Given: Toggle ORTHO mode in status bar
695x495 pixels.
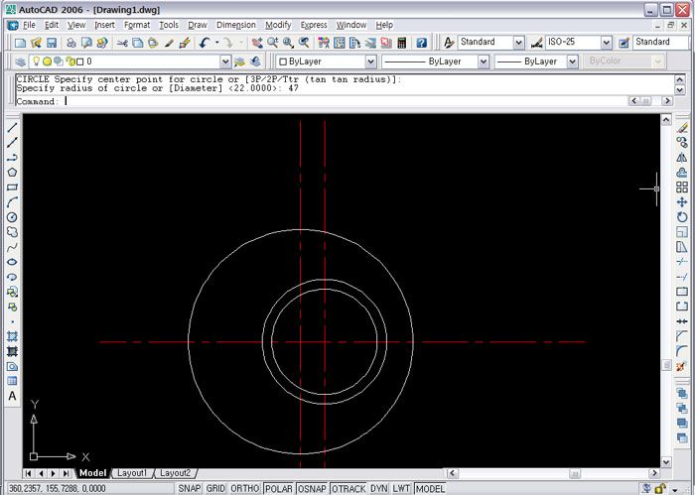Looking at the screenshot, I should pos(244,488).
